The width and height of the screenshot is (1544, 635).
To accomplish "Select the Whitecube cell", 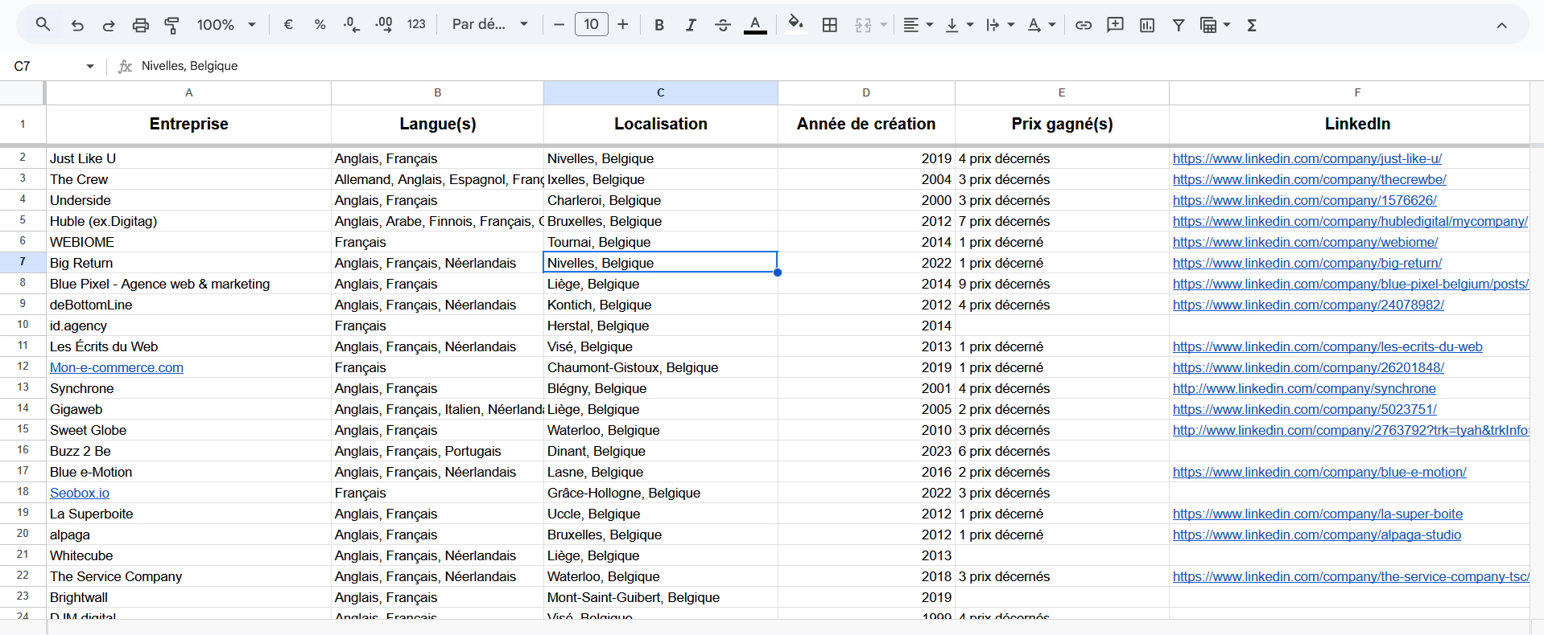I will click(x=189, y=555).
